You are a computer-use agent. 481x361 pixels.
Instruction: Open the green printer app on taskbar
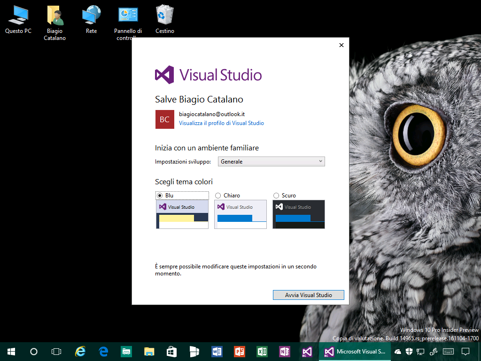[126, 352]
